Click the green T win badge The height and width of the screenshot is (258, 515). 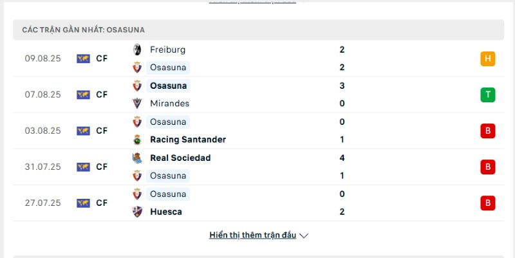[488, 95]
